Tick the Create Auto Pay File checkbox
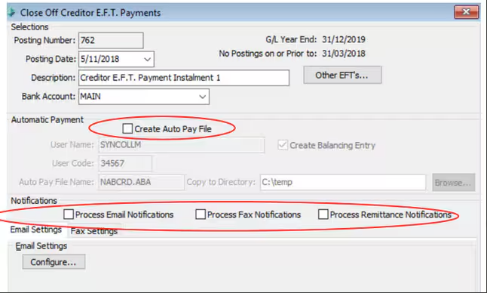487x293 pixels. (127, 128)
